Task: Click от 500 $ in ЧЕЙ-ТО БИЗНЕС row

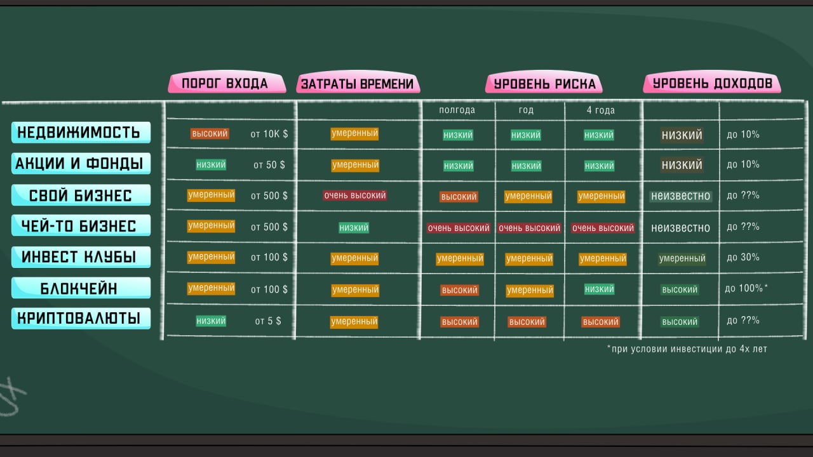Action: pyautogui.click(x=269, y=227)
